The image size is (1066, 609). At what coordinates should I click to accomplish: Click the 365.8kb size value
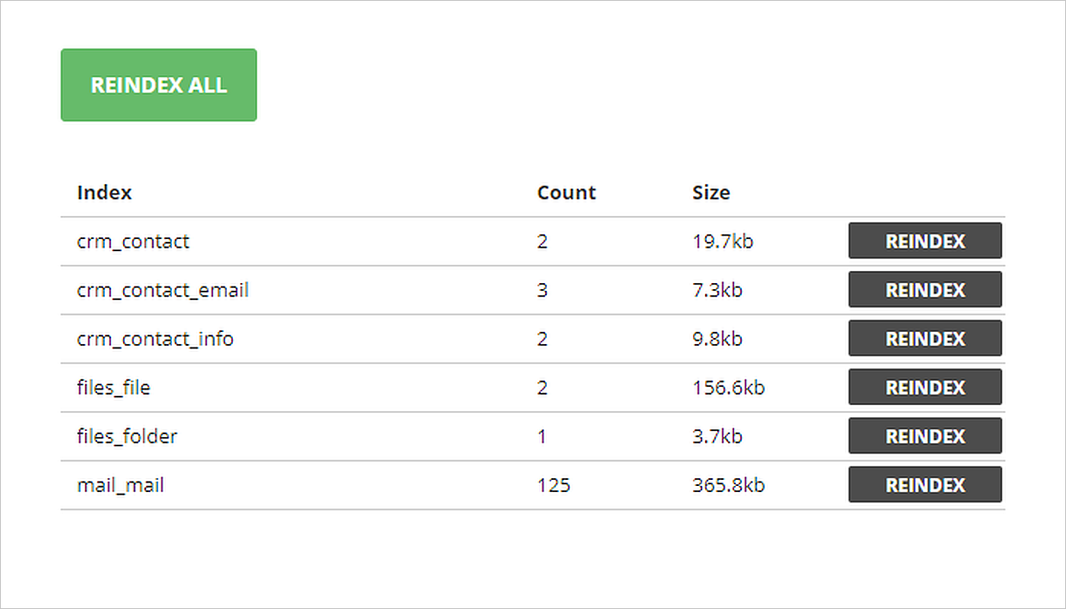pos(728,486)
